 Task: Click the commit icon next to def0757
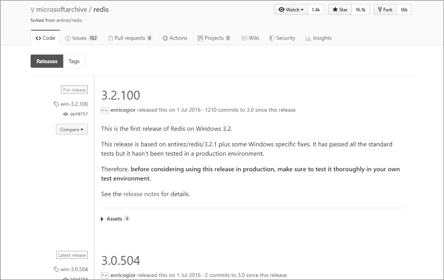pos(65,114)
